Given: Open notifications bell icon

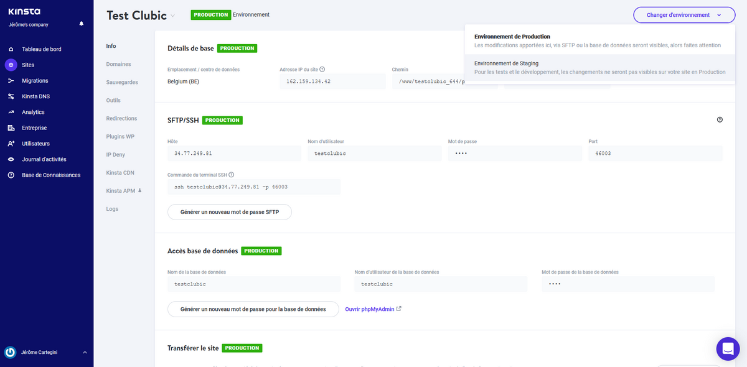Looking at the screenshot, I should pos(81,24).
